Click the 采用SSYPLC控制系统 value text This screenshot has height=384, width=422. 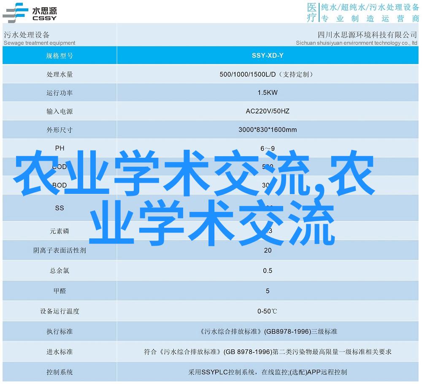(x=268, y=372)
